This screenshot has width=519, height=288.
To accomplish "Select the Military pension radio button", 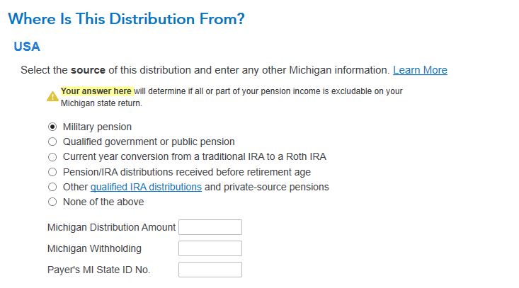I will [52, 127].
